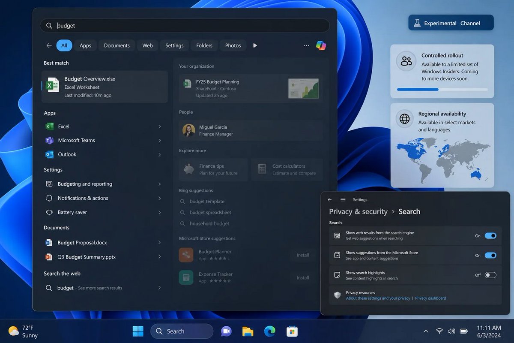Launch Microsoft Edge from the taskbar
Screen dimensions: 514x343
pyautogui.click(x=269, y=331)
